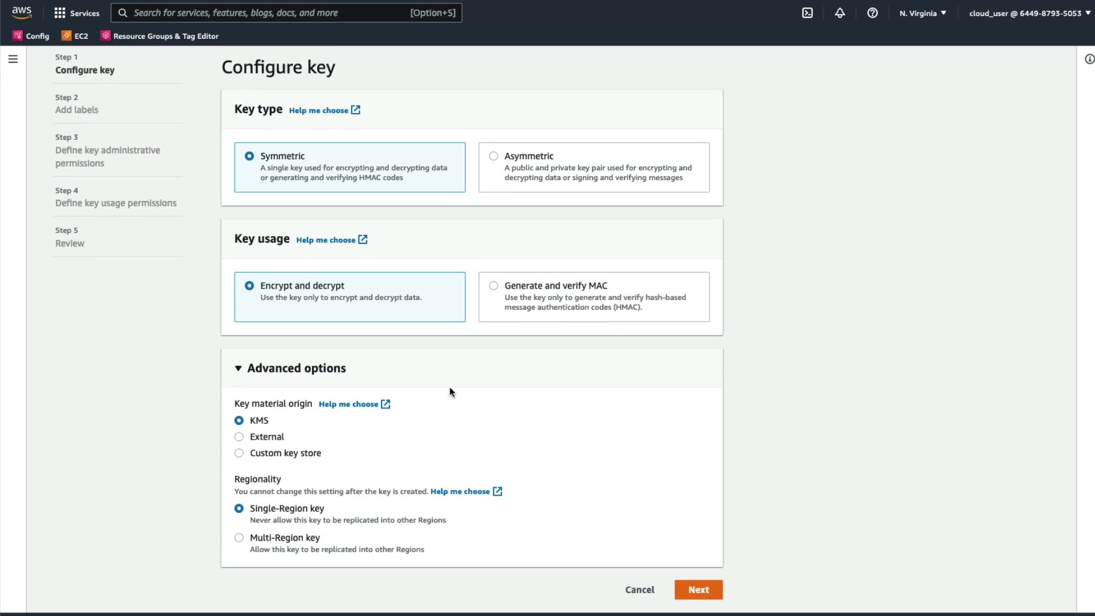Click Next to continue
This screenshot has width=1095, height=616.
(698, 590)
